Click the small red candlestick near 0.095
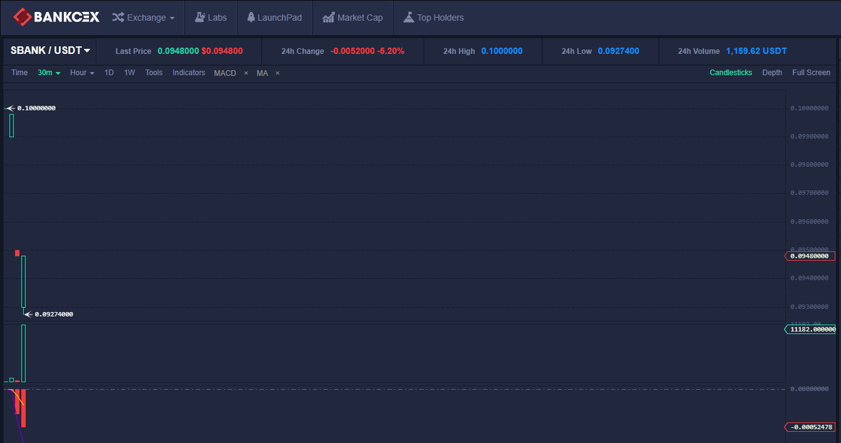 pos(17,253)
